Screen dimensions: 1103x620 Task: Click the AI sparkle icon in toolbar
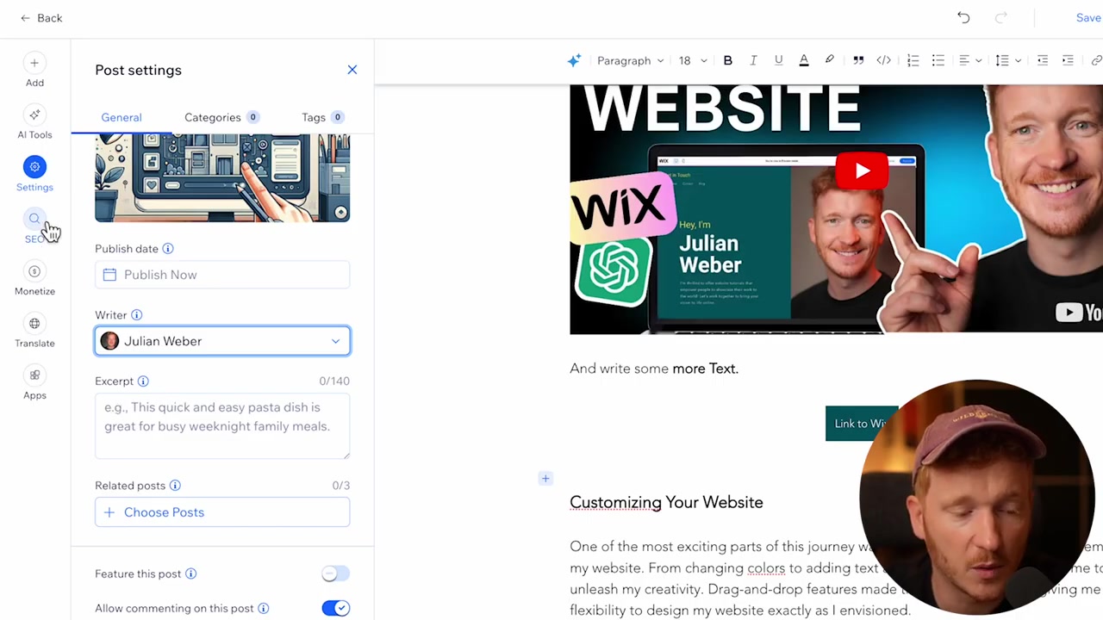(x=574, y=60)
